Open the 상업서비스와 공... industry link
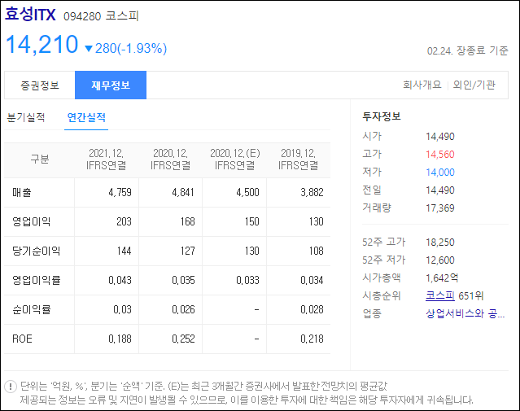Viewport: 520px width, 411px height. (x=465, y=313)
